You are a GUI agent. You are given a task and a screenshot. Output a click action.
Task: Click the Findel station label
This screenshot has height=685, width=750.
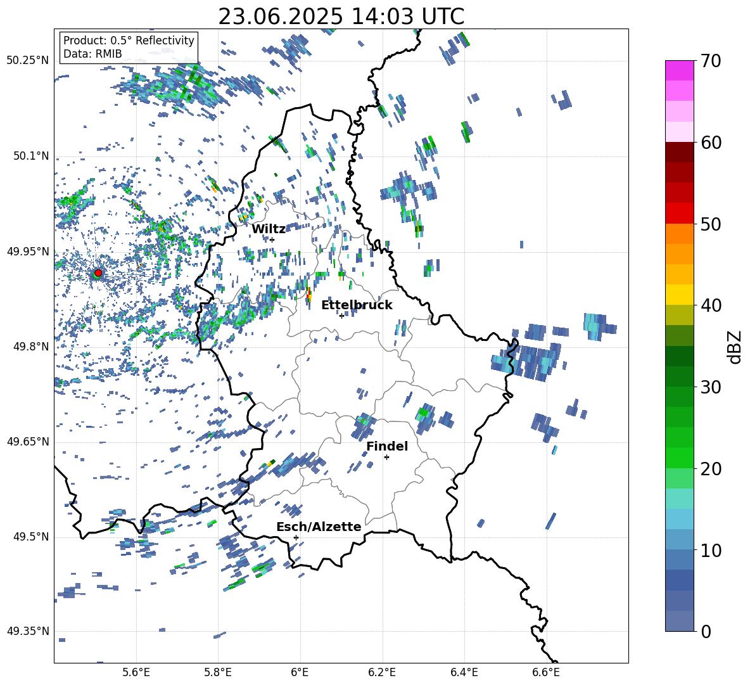(387, 446)
